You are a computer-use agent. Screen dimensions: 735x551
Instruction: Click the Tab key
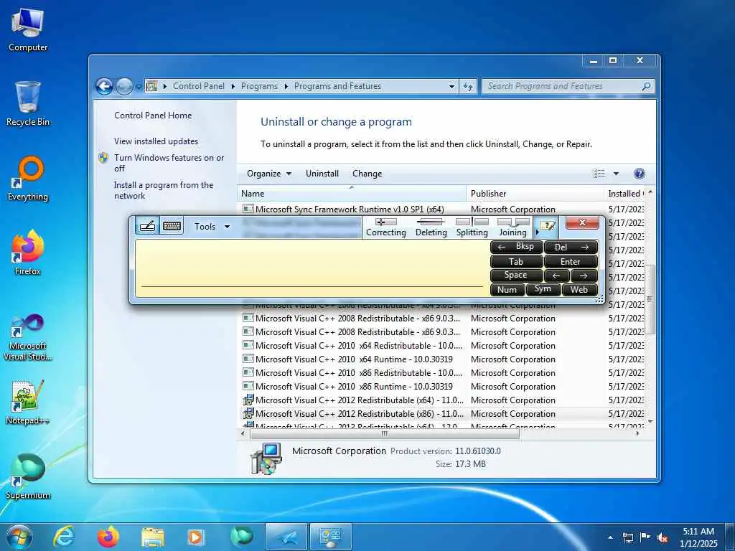(x=516, y=261)
